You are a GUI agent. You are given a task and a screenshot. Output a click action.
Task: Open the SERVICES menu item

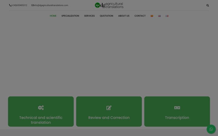pyautogui.click(x=89, y=16)
